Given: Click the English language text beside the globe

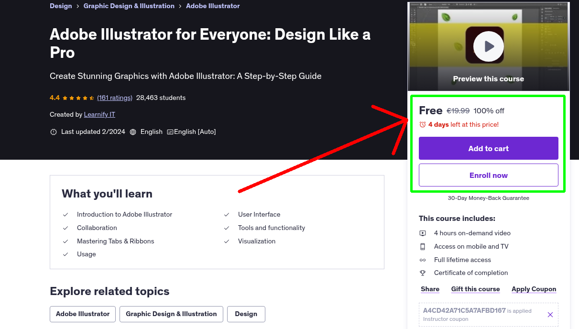Looking at the screenshot, I should 152,132.
